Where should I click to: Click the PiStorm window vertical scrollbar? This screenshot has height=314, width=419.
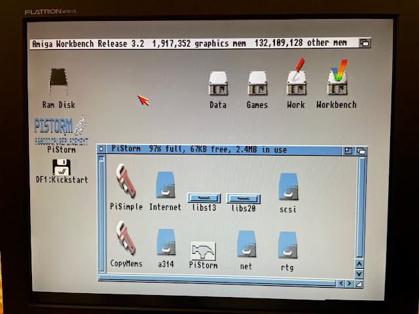(x=361, y=207)
